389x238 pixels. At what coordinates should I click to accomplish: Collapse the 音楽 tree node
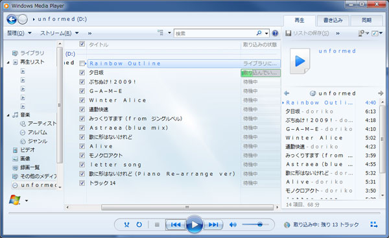8,115
